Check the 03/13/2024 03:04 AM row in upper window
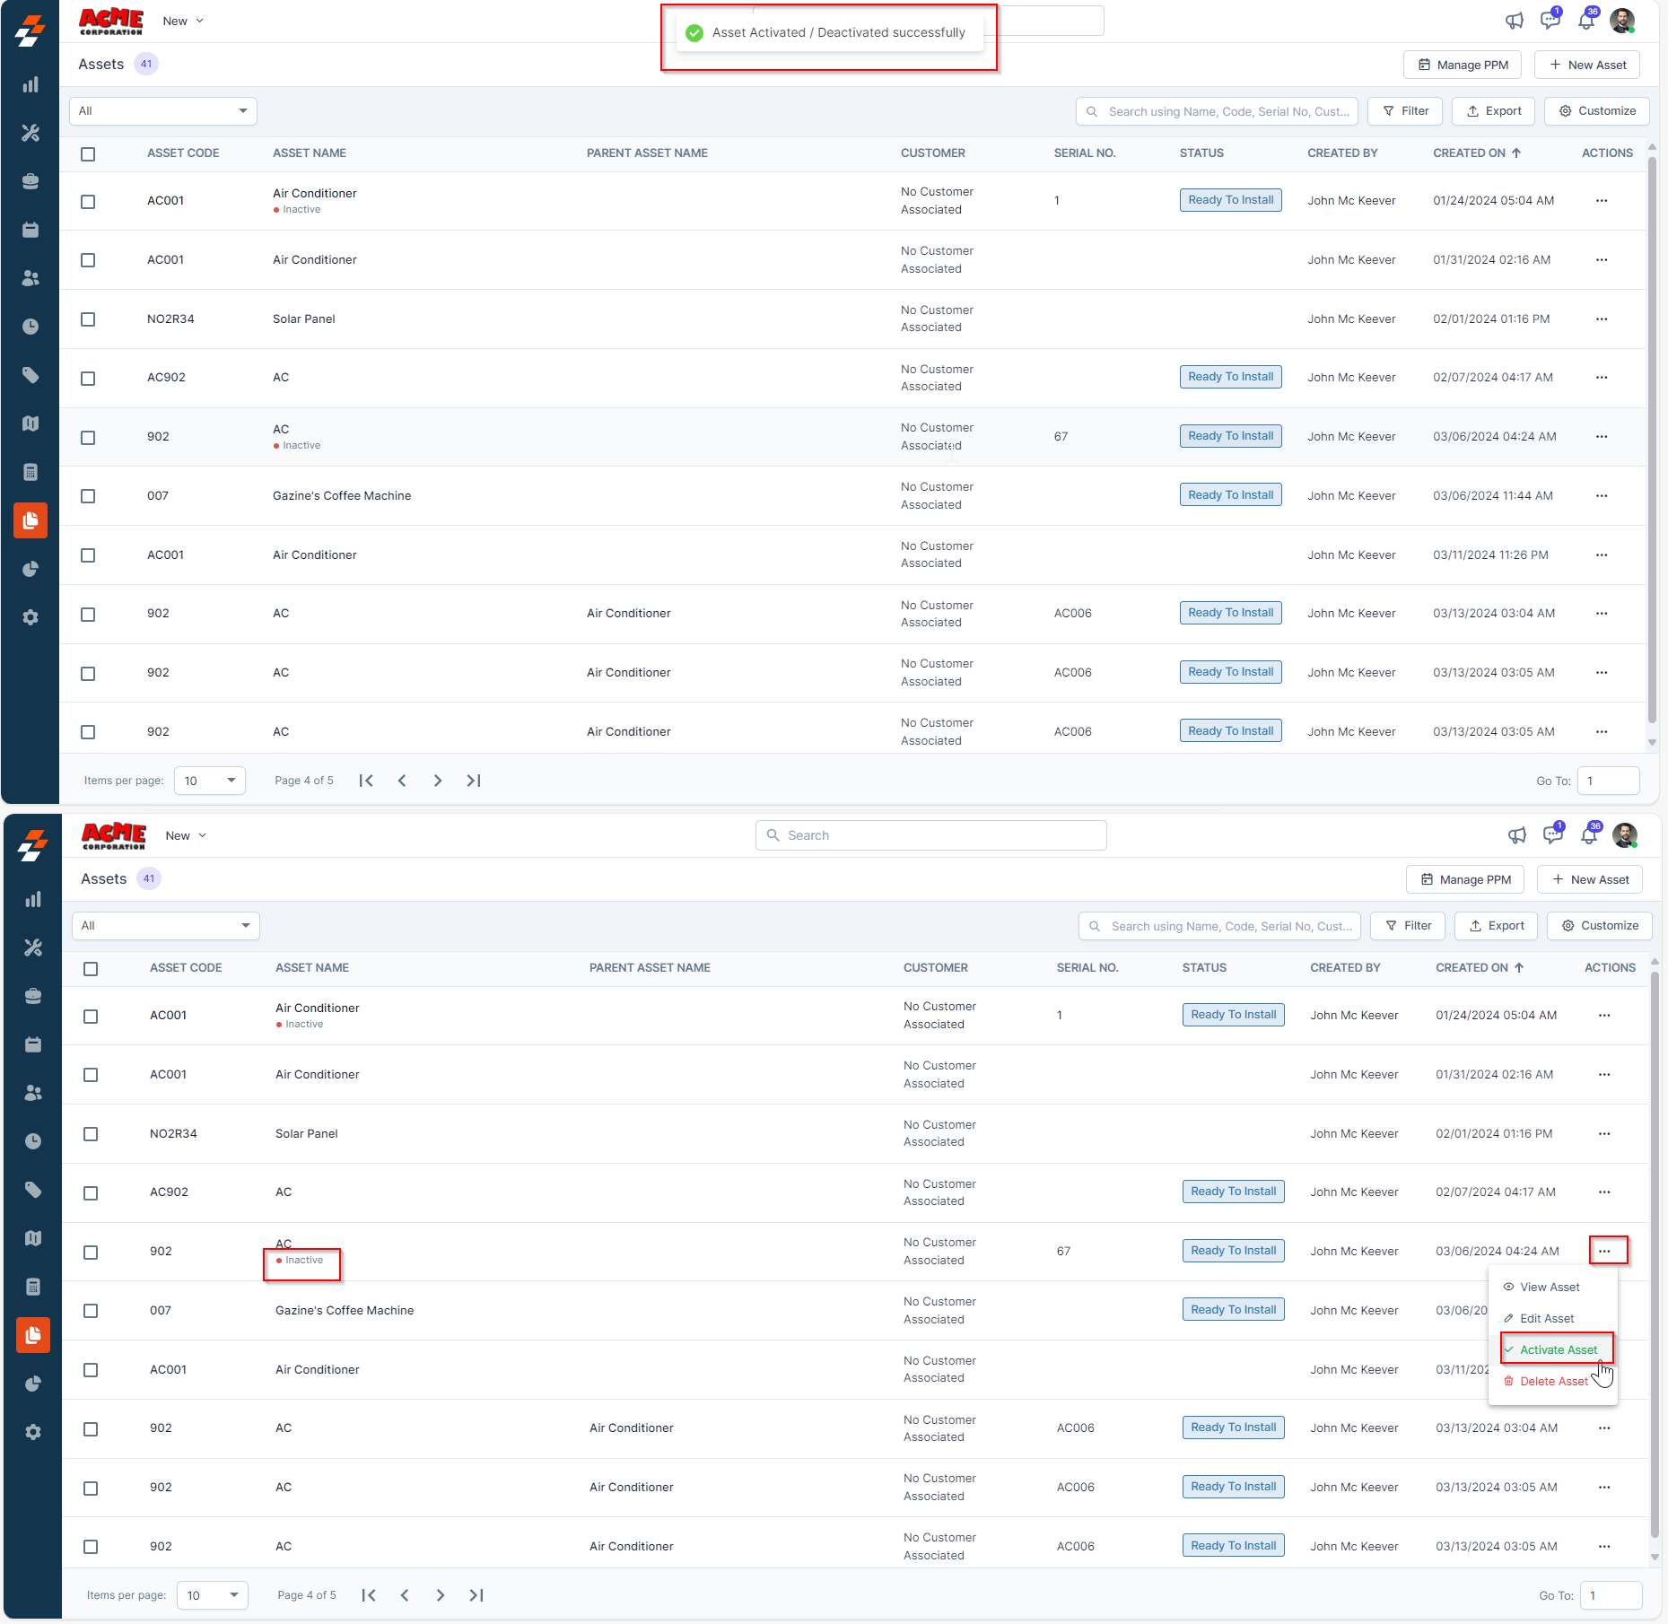 (x=88, y=615)
